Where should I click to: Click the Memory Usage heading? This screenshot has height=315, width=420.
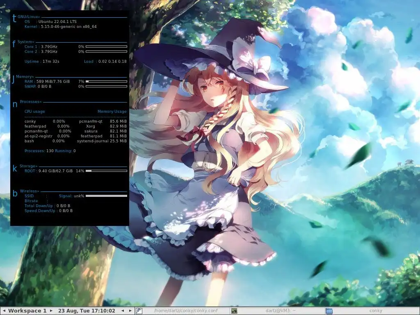(x=112, y=112)
